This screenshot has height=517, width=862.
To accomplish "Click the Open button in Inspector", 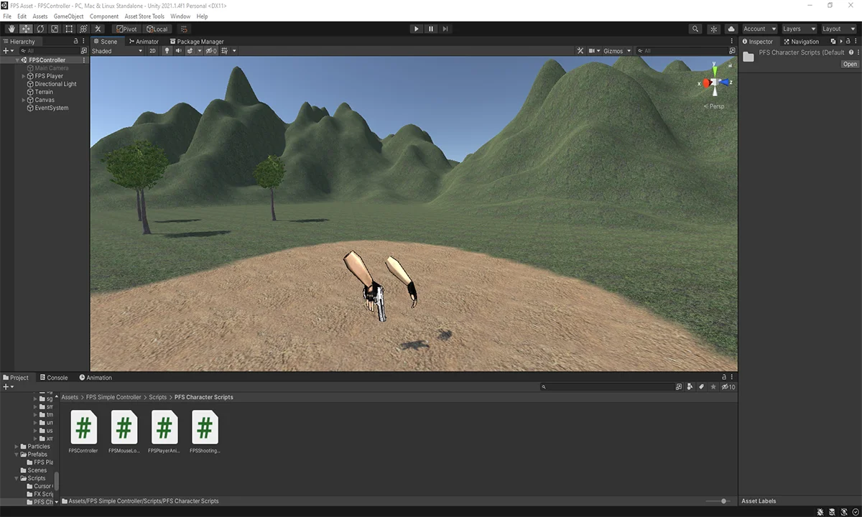I will 850,64.
